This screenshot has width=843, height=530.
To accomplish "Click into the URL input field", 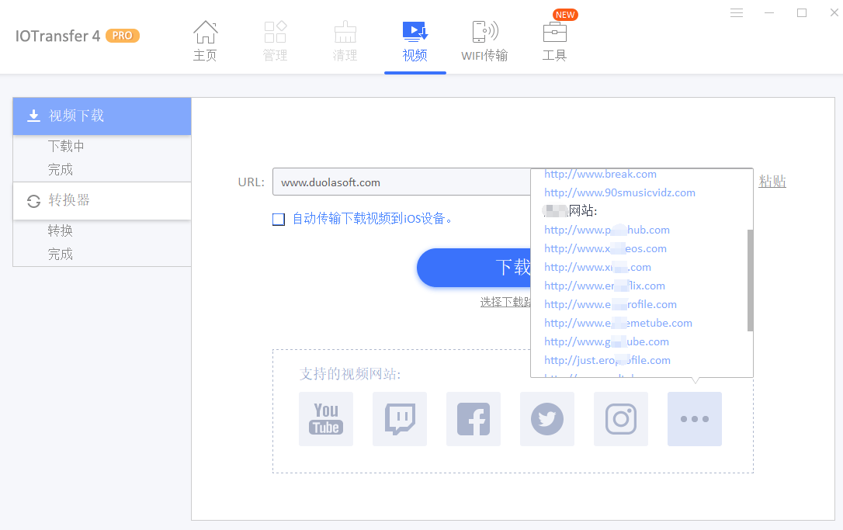I will pos(401,182).
